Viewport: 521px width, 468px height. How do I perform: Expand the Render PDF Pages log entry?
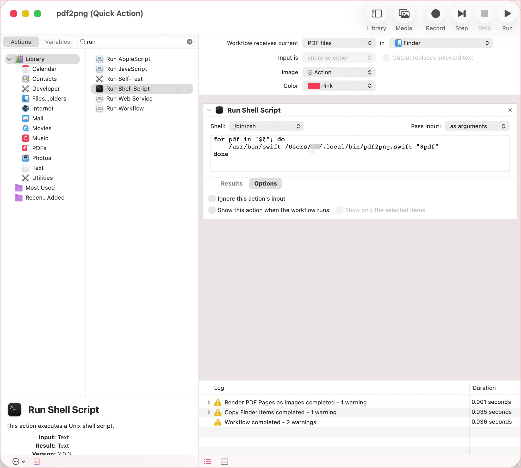click(x=209, y=402)
